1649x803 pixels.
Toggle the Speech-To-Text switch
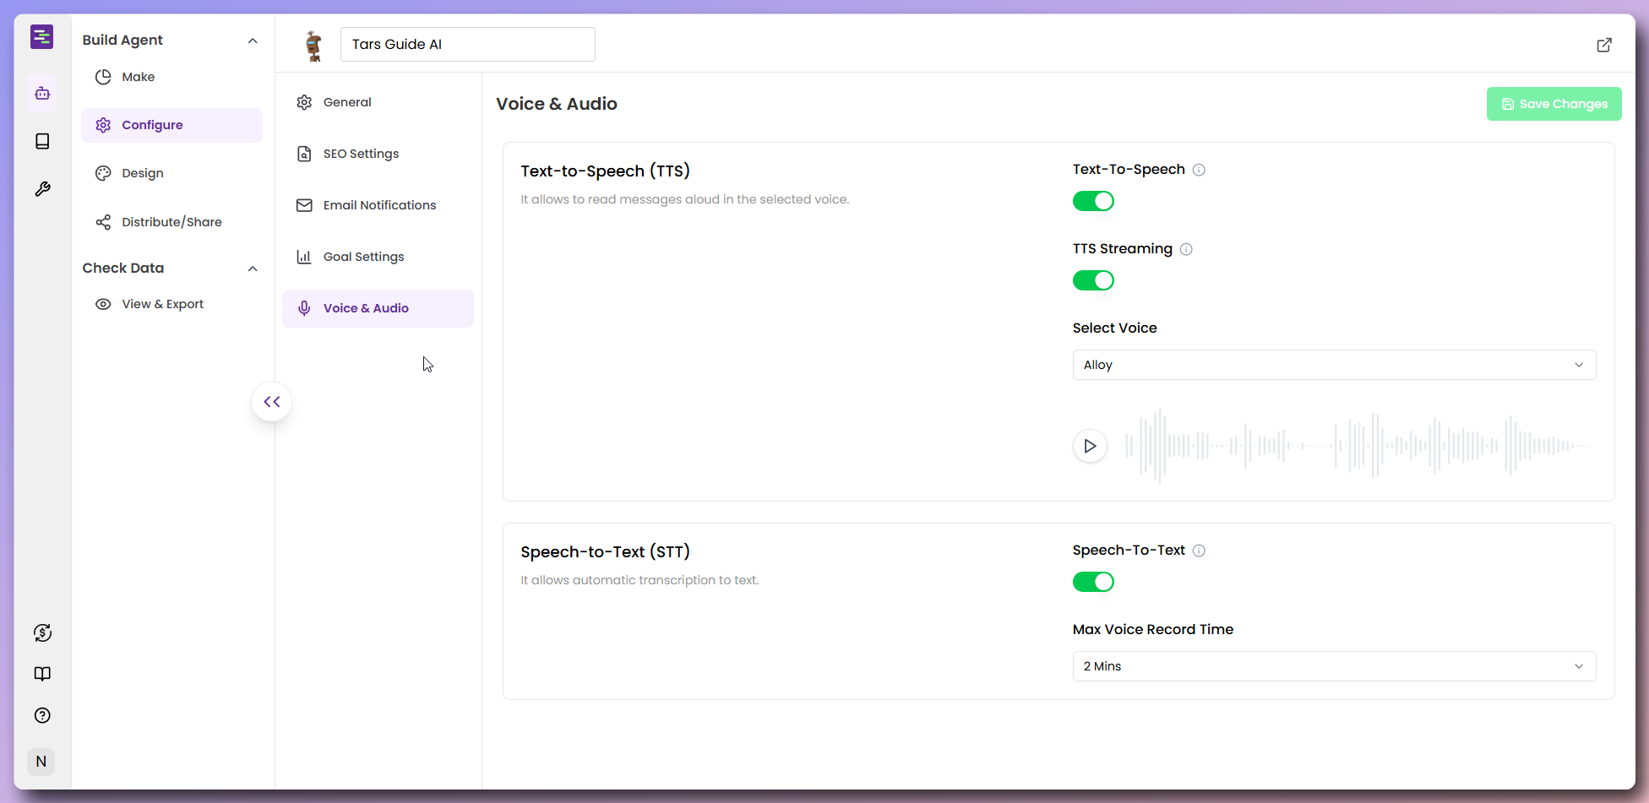pos(1093,582)
